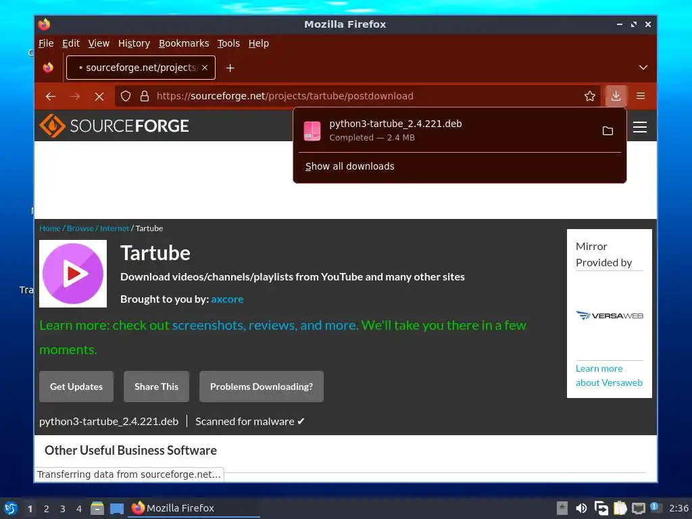Toggle the Firefox downloads toolbar button

616,96
